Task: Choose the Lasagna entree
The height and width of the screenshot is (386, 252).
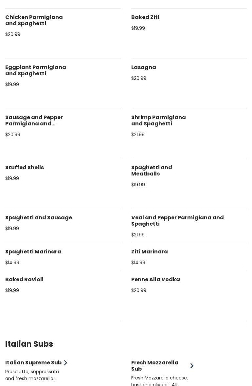Action: (x=144, y=67)
